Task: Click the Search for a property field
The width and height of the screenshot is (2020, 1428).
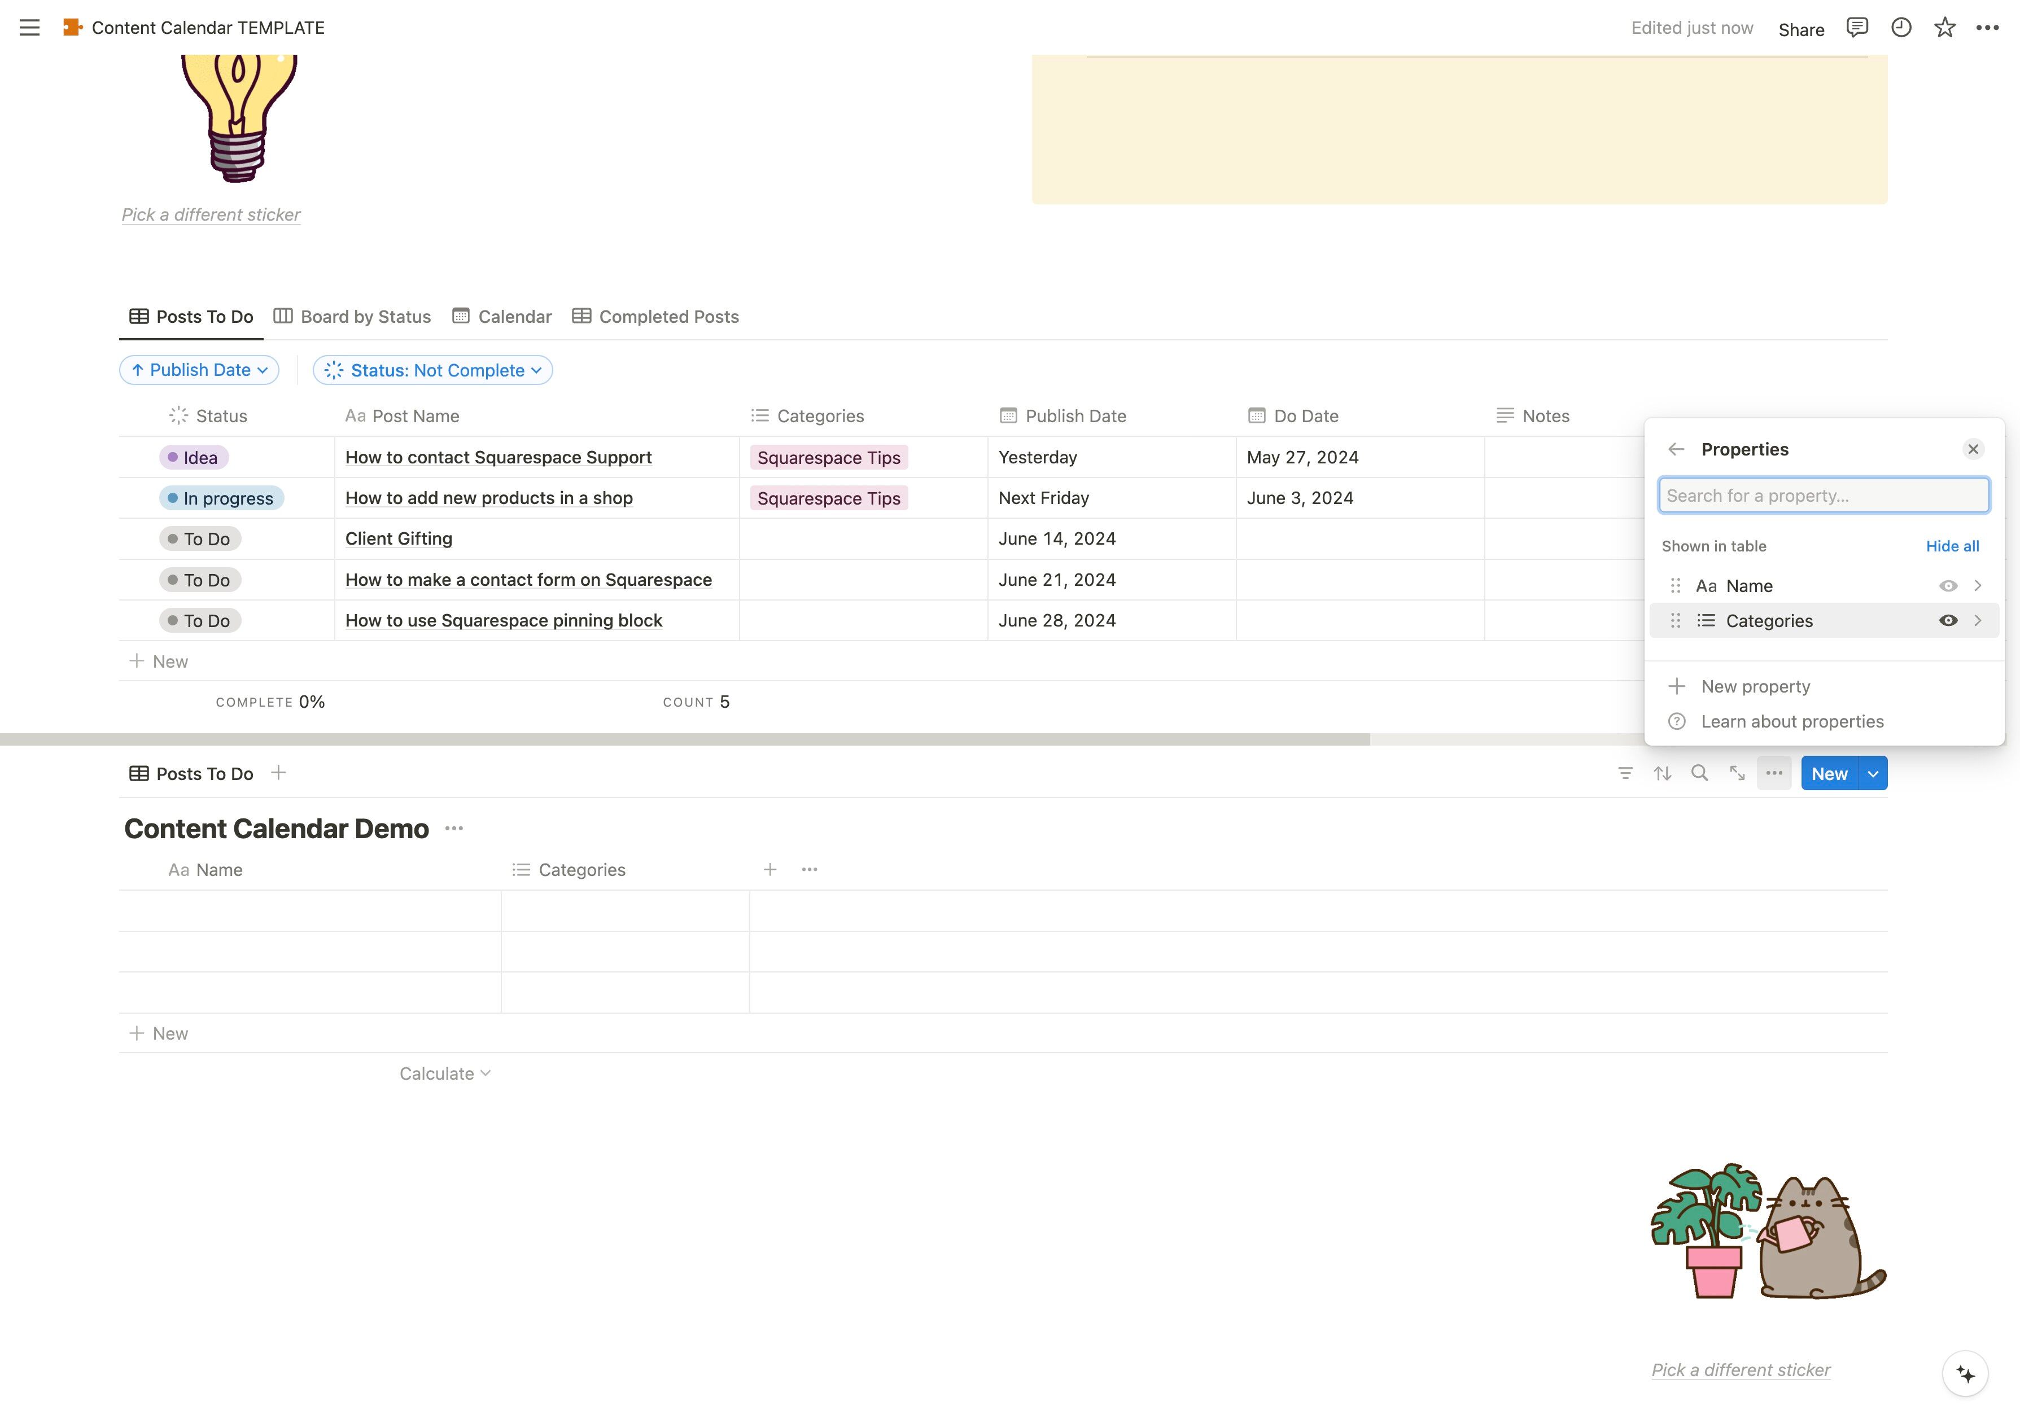Action: (1823, 496)
